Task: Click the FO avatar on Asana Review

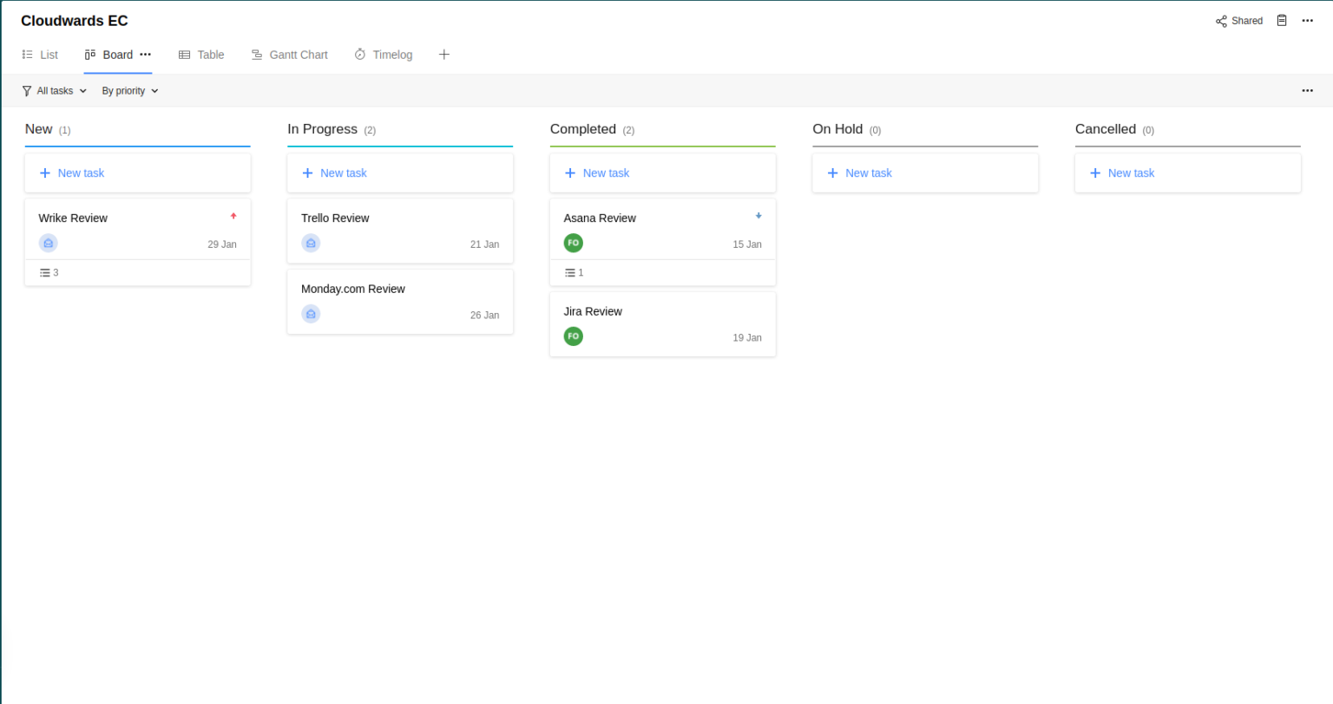Action: pyautogui.click(x=573, y=243)
